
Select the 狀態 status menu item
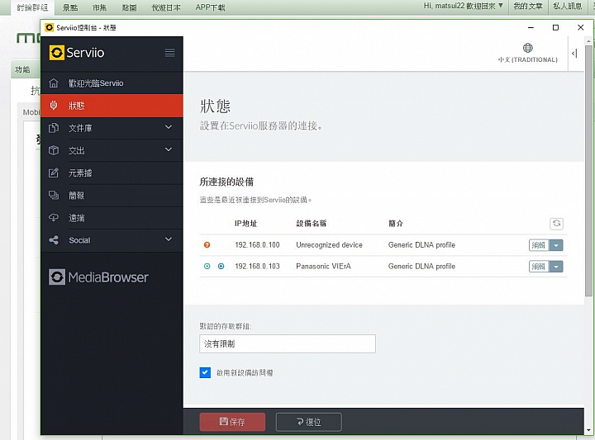(x=112, y=106)
